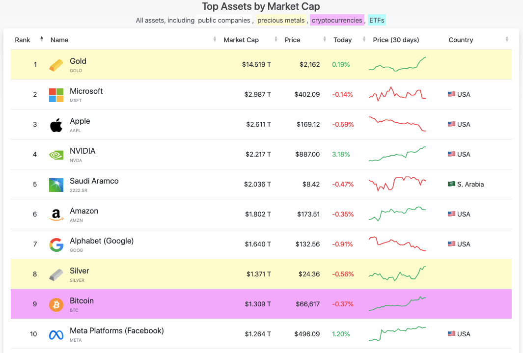Image resolution: width=523 pixels, height=353 pixels.
Task: Click the Apple logo icon
Action: click(56, 125)
